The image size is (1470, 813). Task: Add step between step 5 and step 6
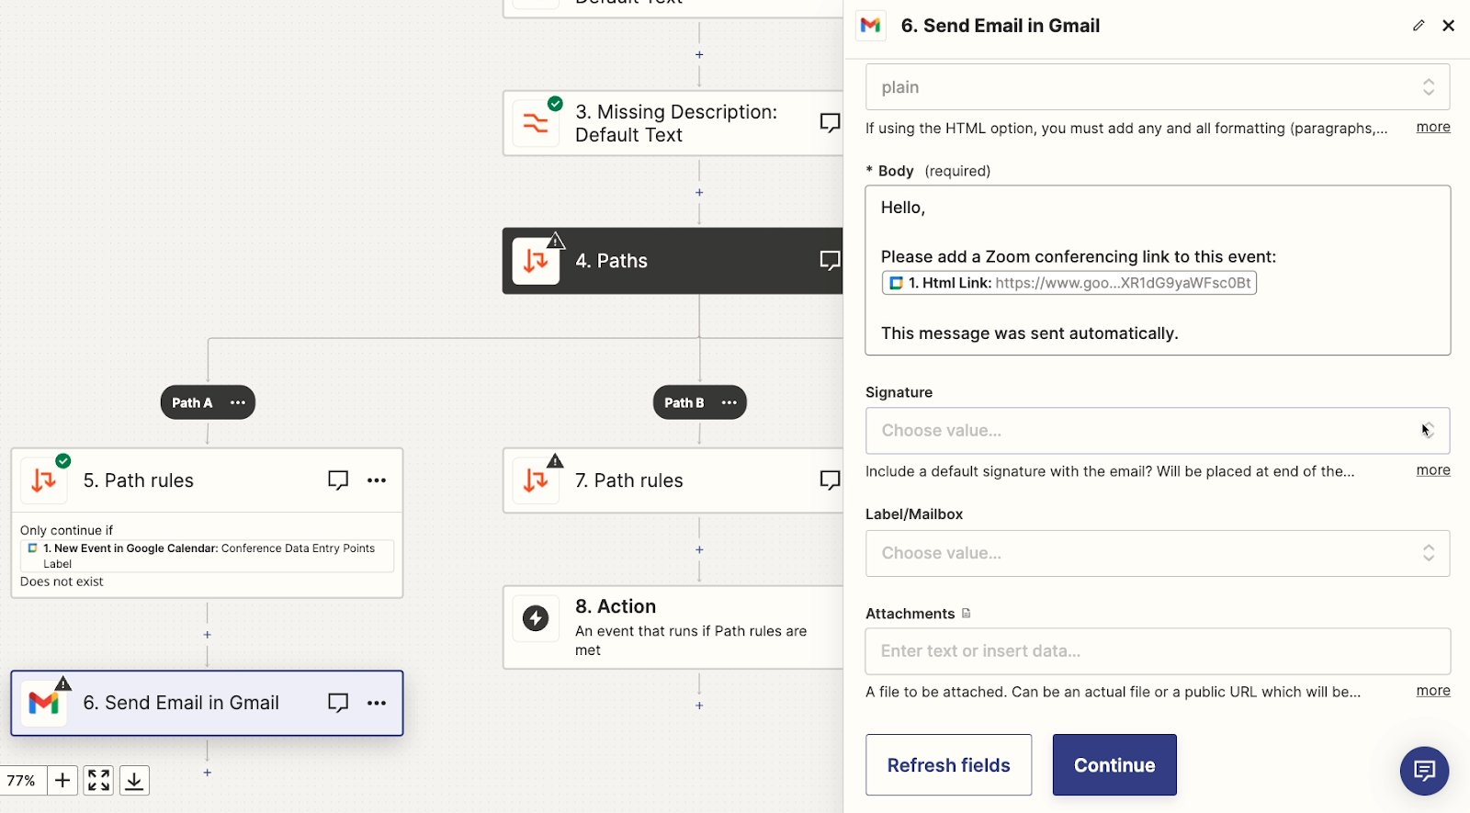coord(208,635)
